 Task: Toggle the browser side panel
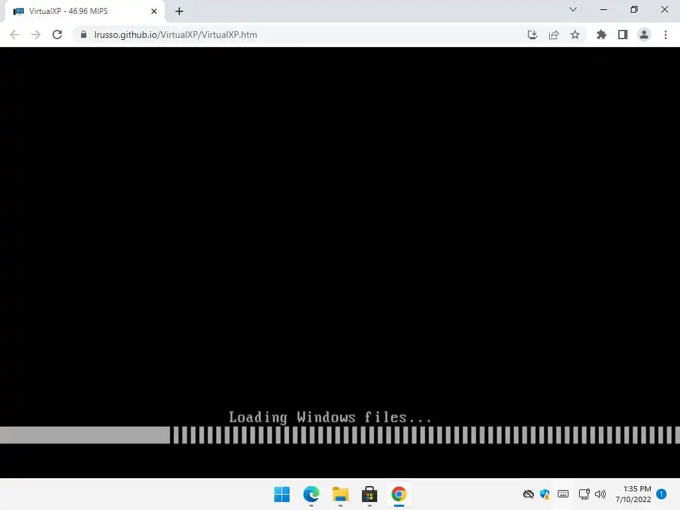[623, 35]
